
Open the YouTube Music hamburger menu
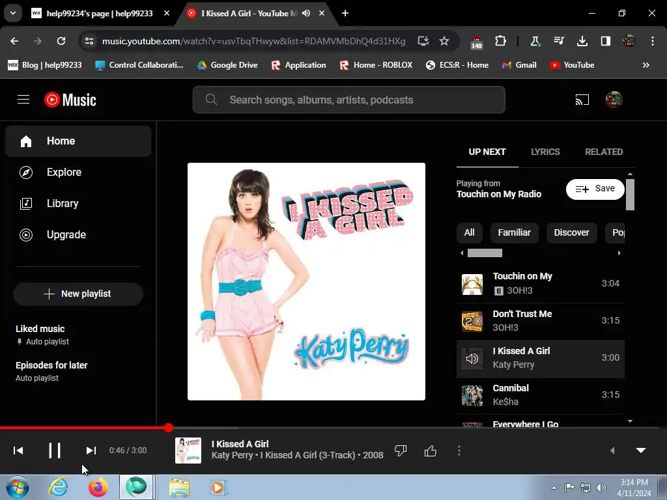(23, 100)
